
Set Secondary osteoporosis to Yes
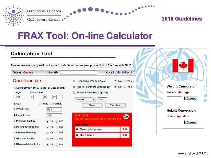[125, 81]
